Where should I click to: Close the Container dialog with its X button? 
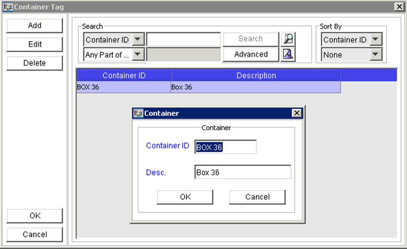click(x=297, y=113)
